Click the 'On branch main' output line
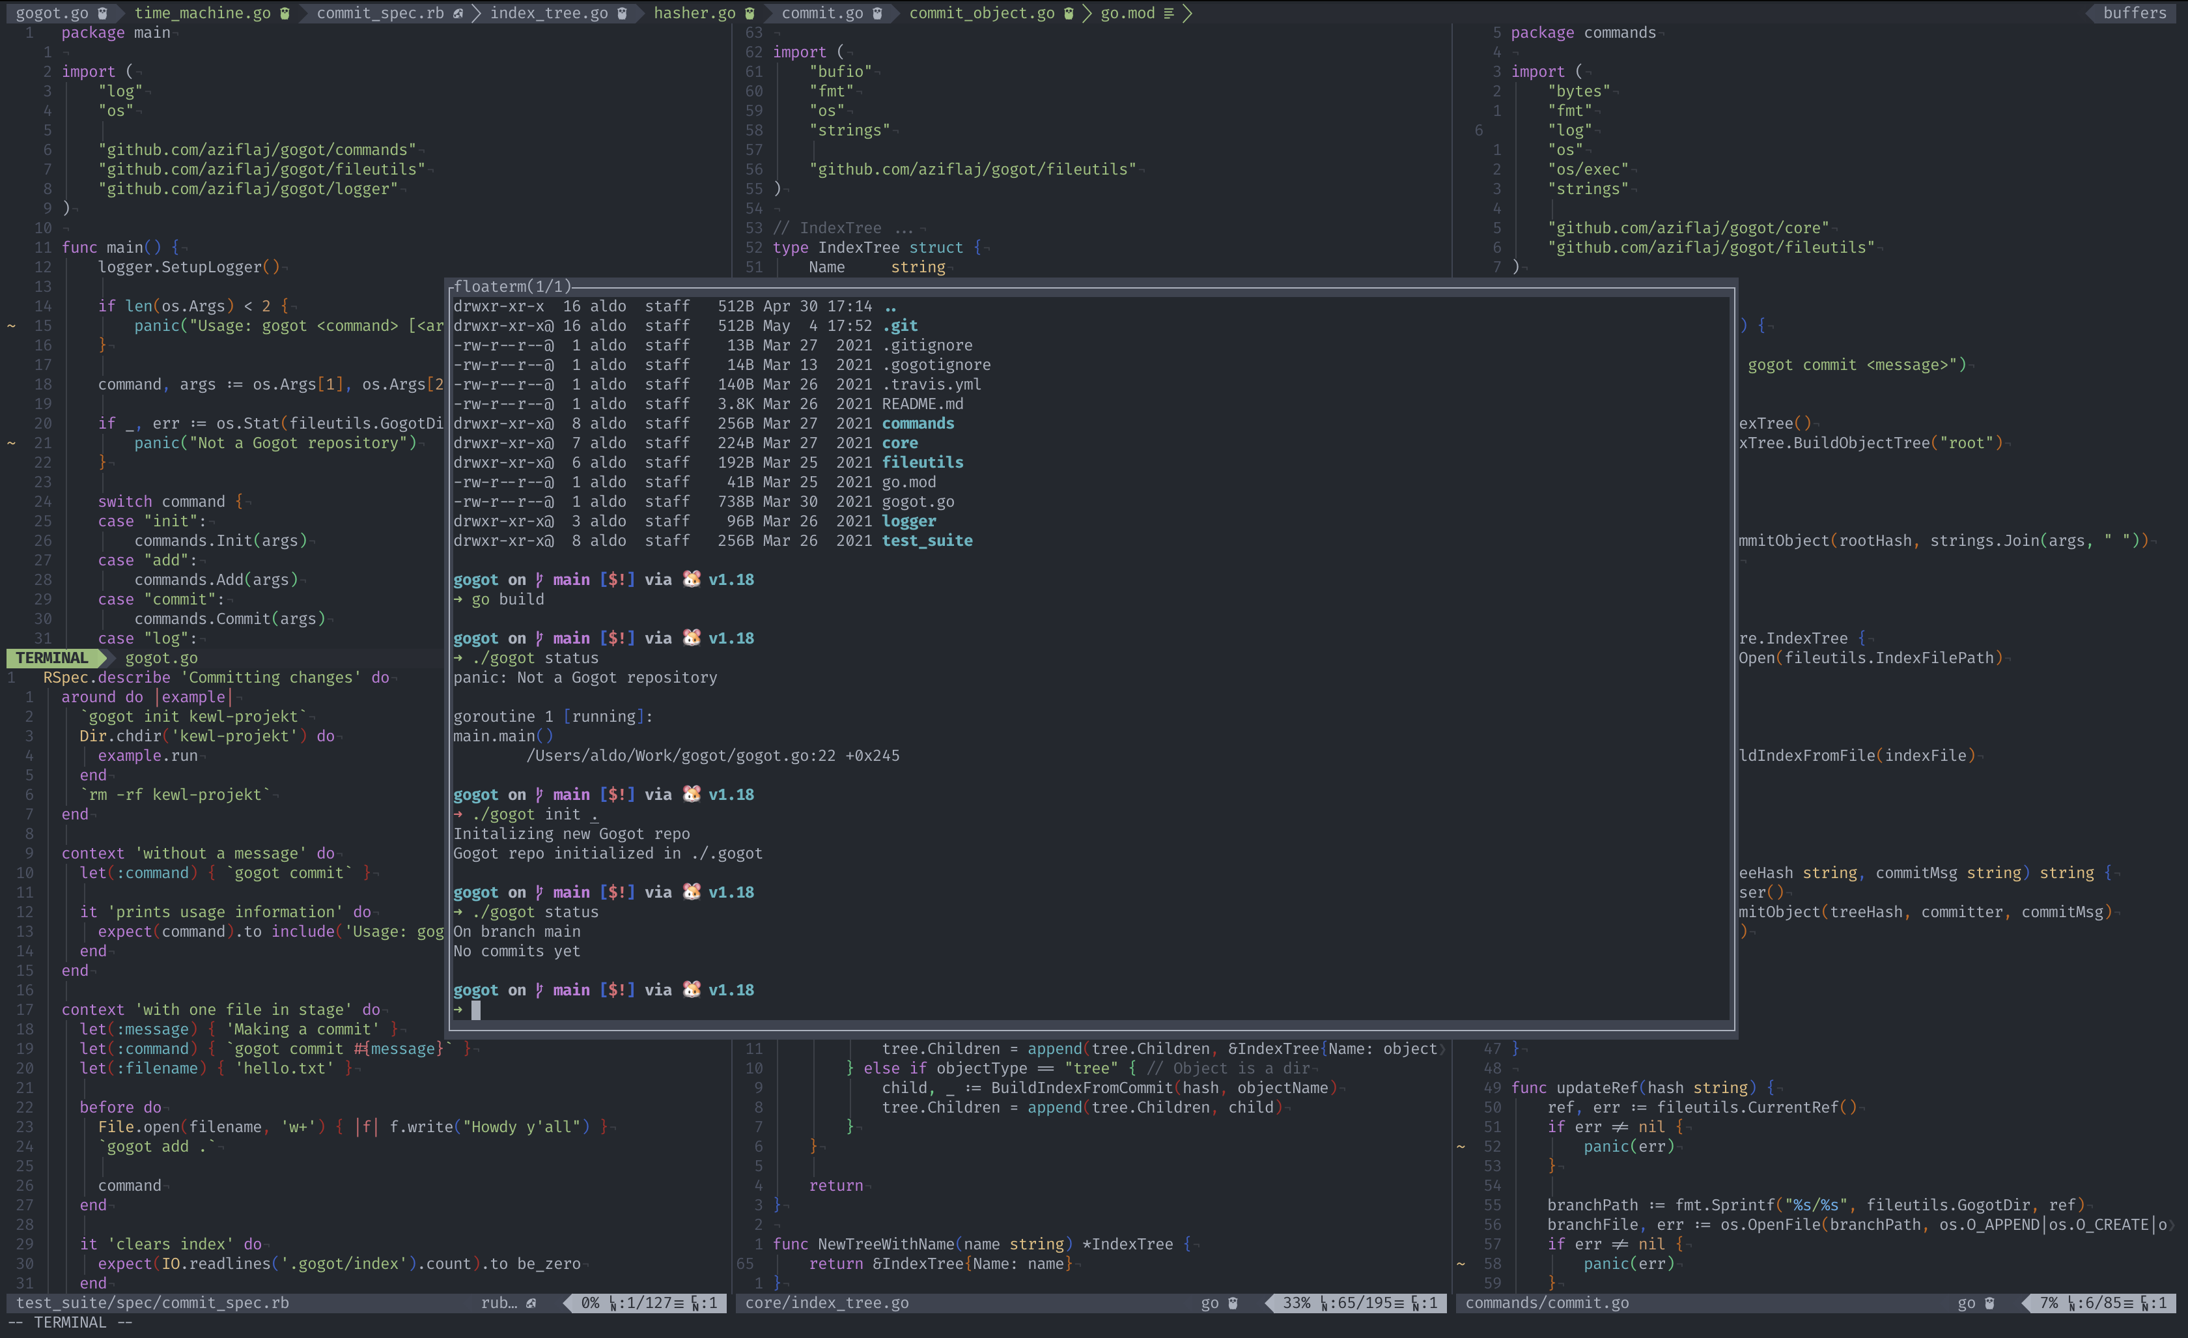Image resolution: width=2188 pixels, height=1338 pixels. [517, 931]
